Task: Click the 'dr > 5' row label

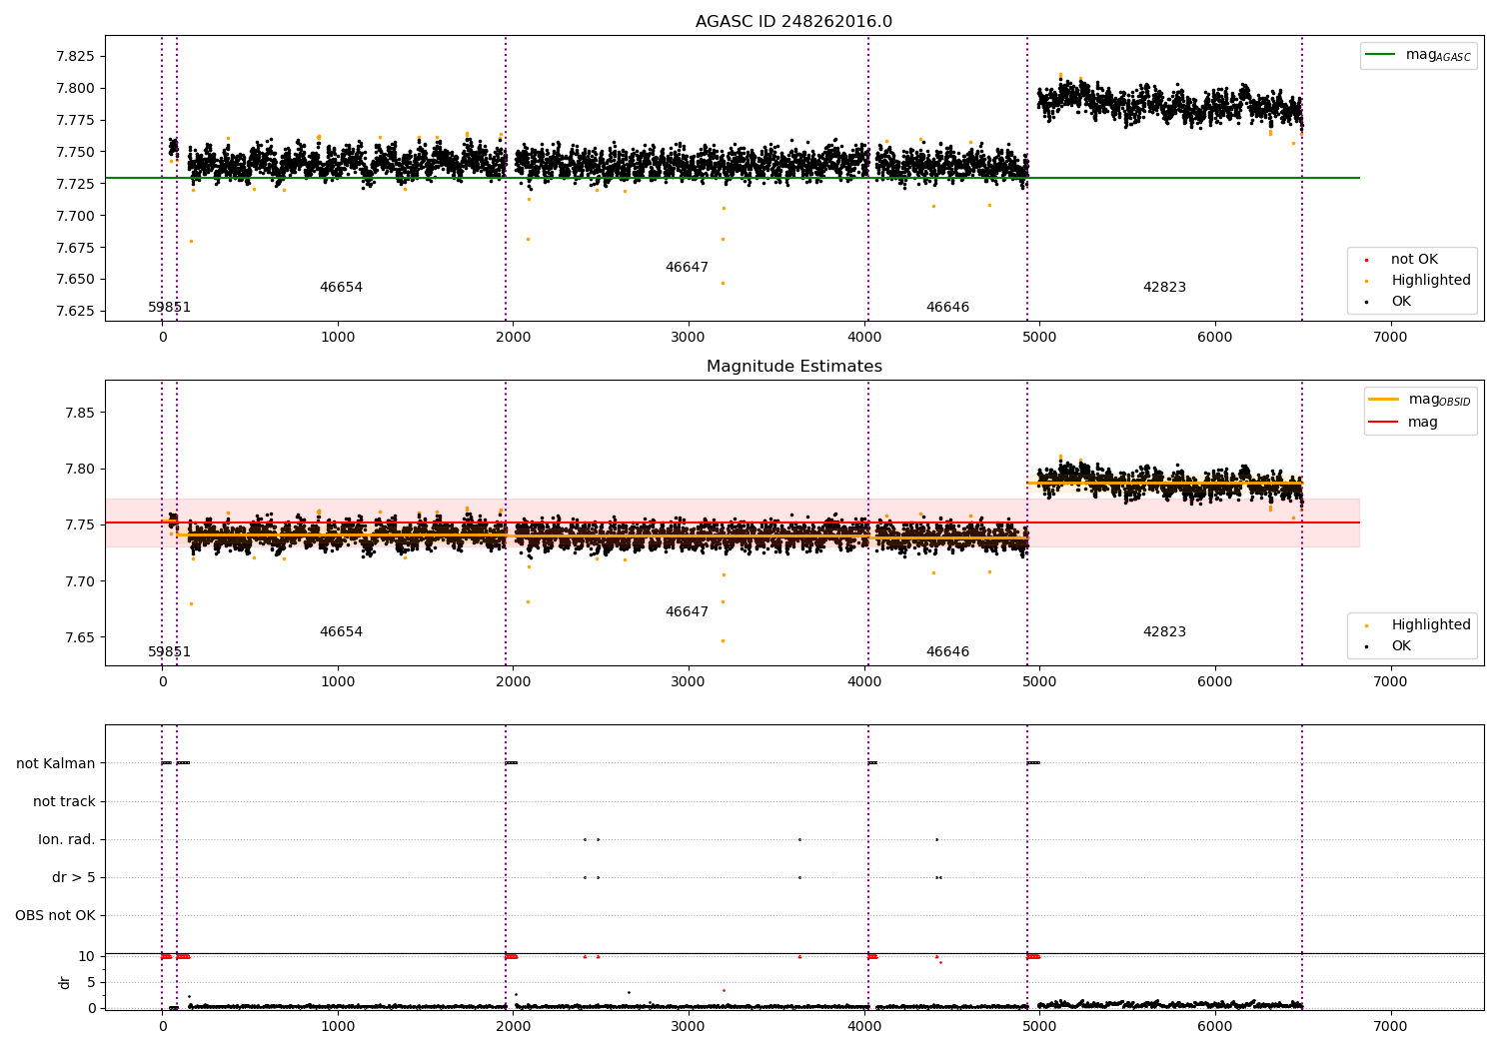Action: pyautogui.click(x=74, y=877)
